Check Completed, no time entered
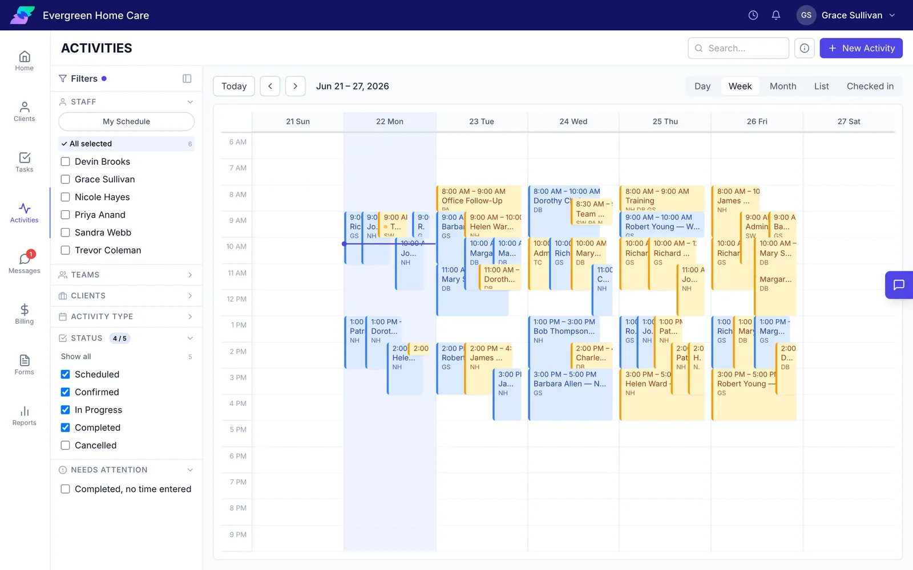This screenshot has width=913, height=570. pos(66,489)
